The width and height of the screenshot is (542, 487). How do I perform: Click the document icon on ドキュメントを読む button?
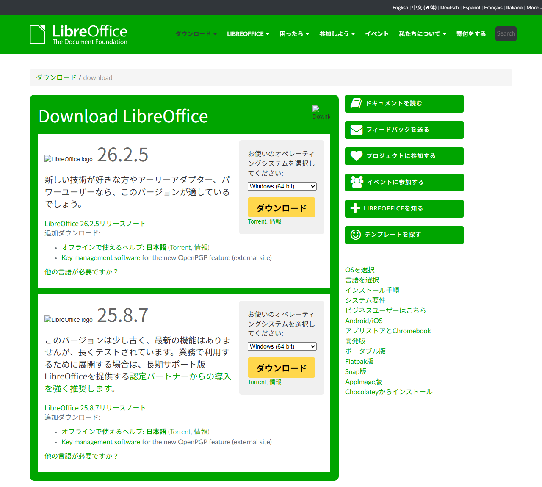click(x=356, y=103)
